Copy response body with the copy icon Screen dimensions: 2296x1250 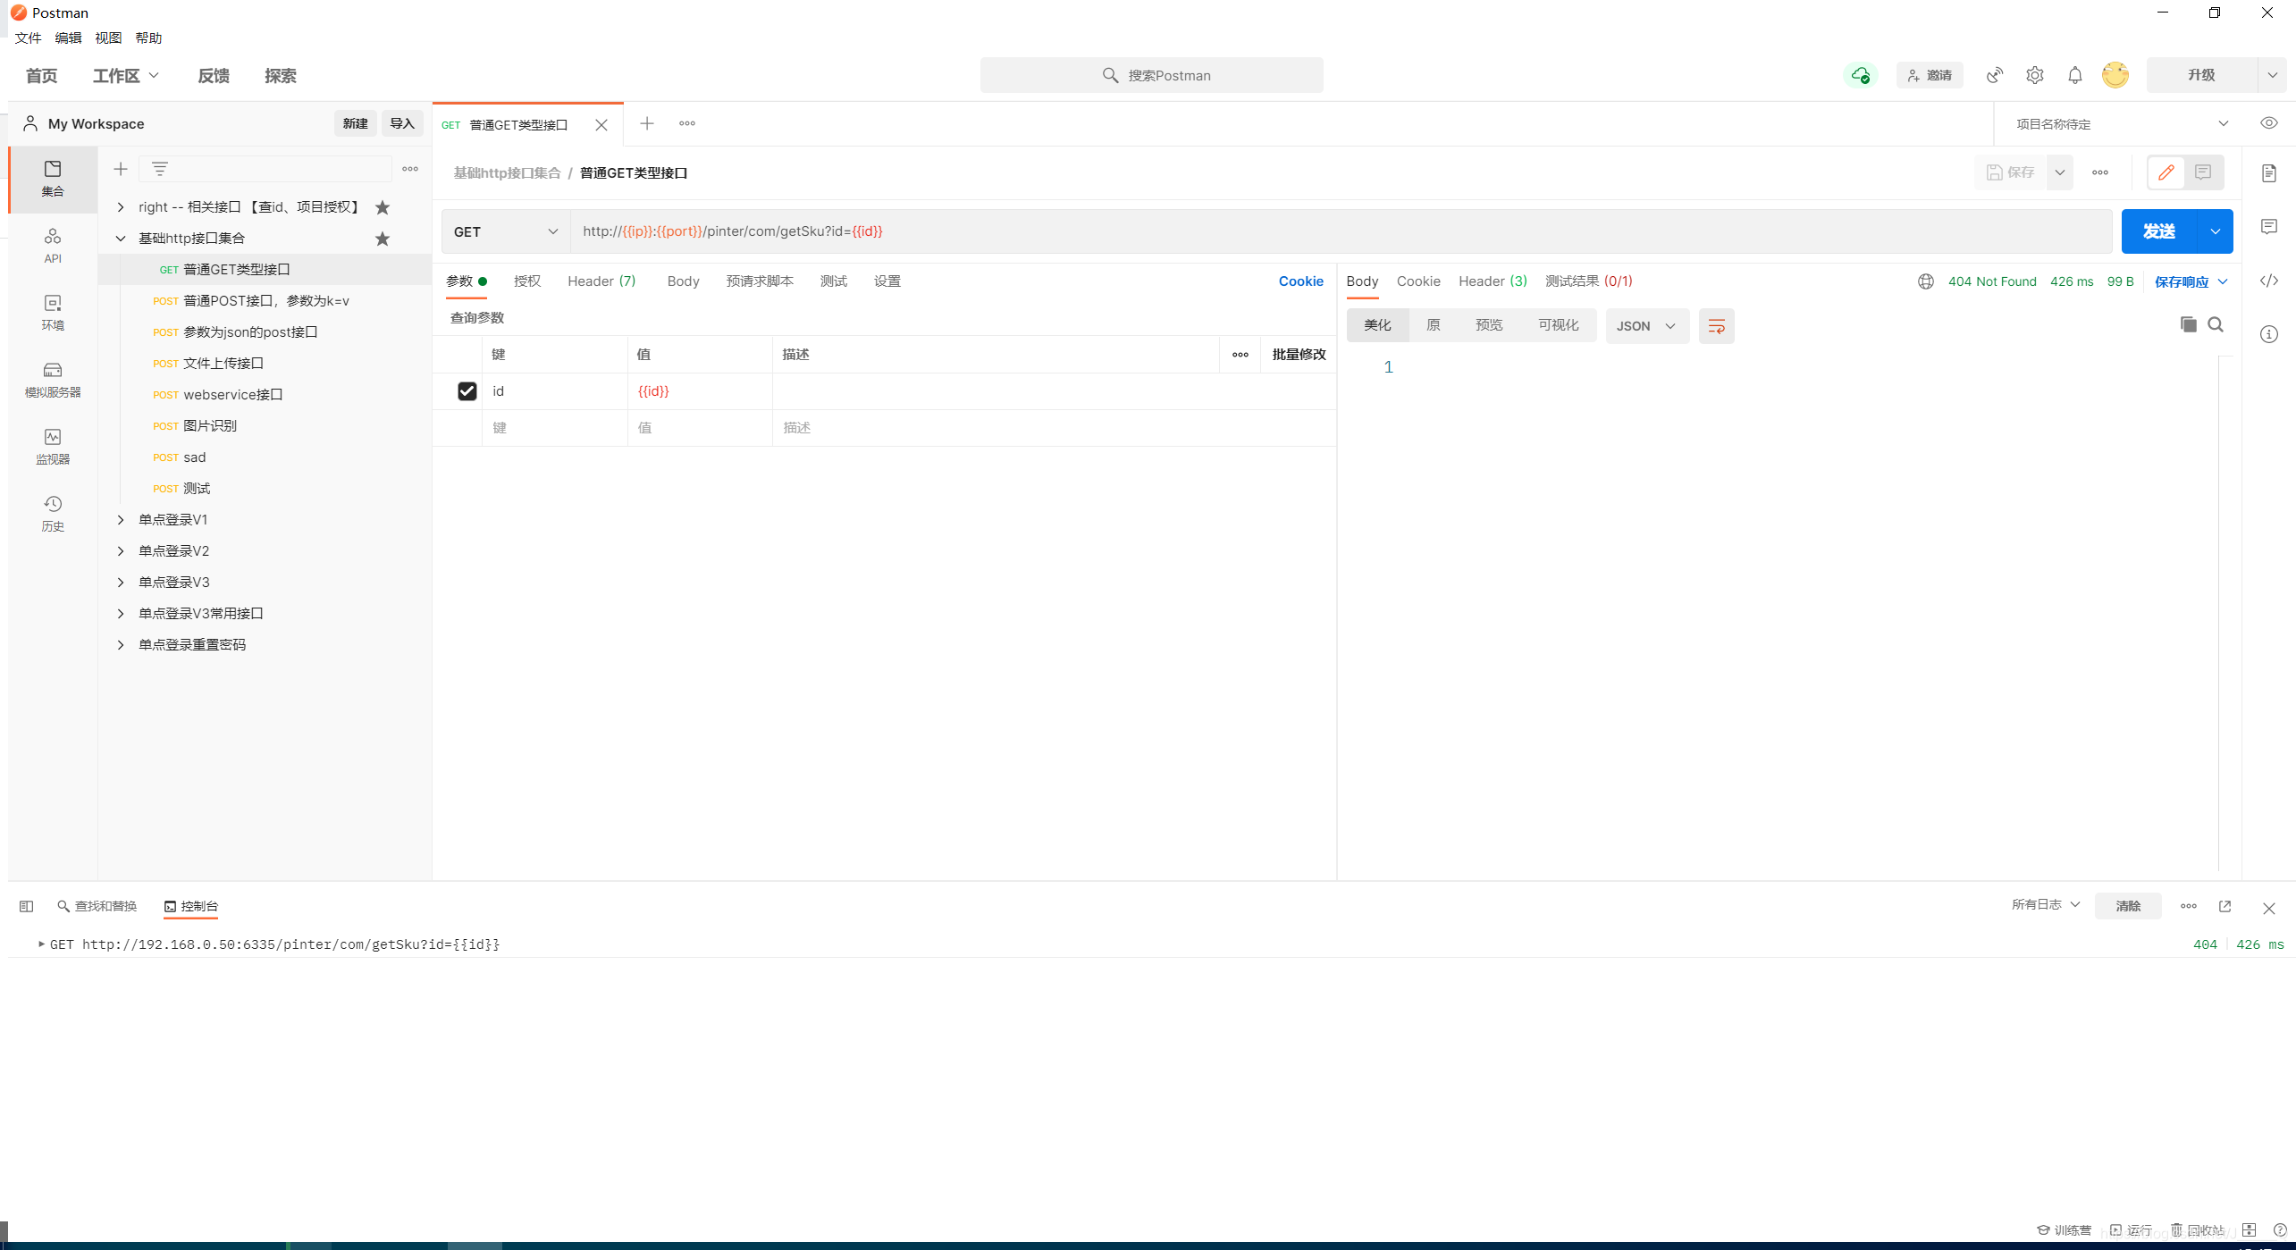2188,324
